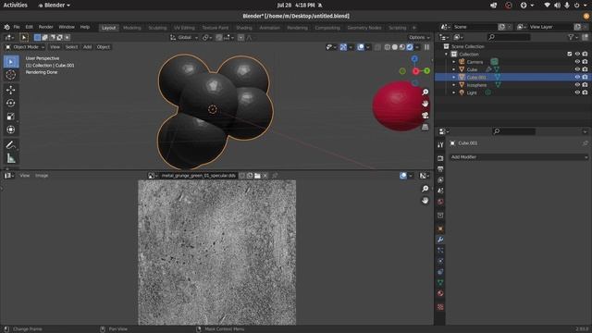Open the File menu
Viewport: 592px width, 333px height.
pos(17,27)
